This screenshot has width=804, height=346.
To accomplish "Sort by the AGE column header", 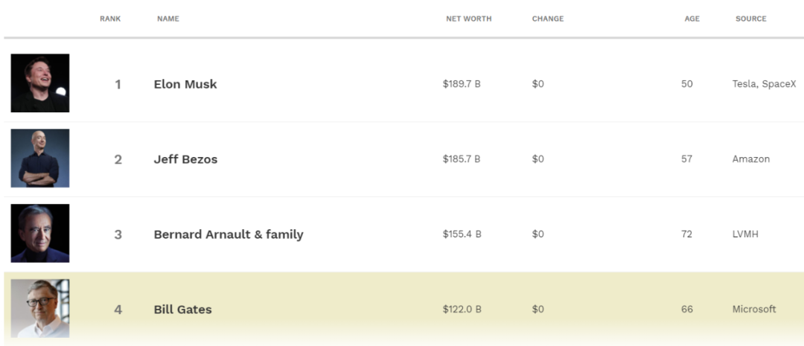I will [x=692, y=19].
